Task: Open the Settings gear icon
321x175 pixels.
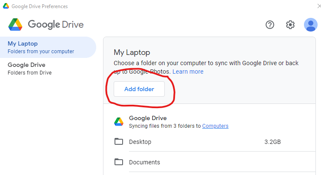Action: coord(290,25)
